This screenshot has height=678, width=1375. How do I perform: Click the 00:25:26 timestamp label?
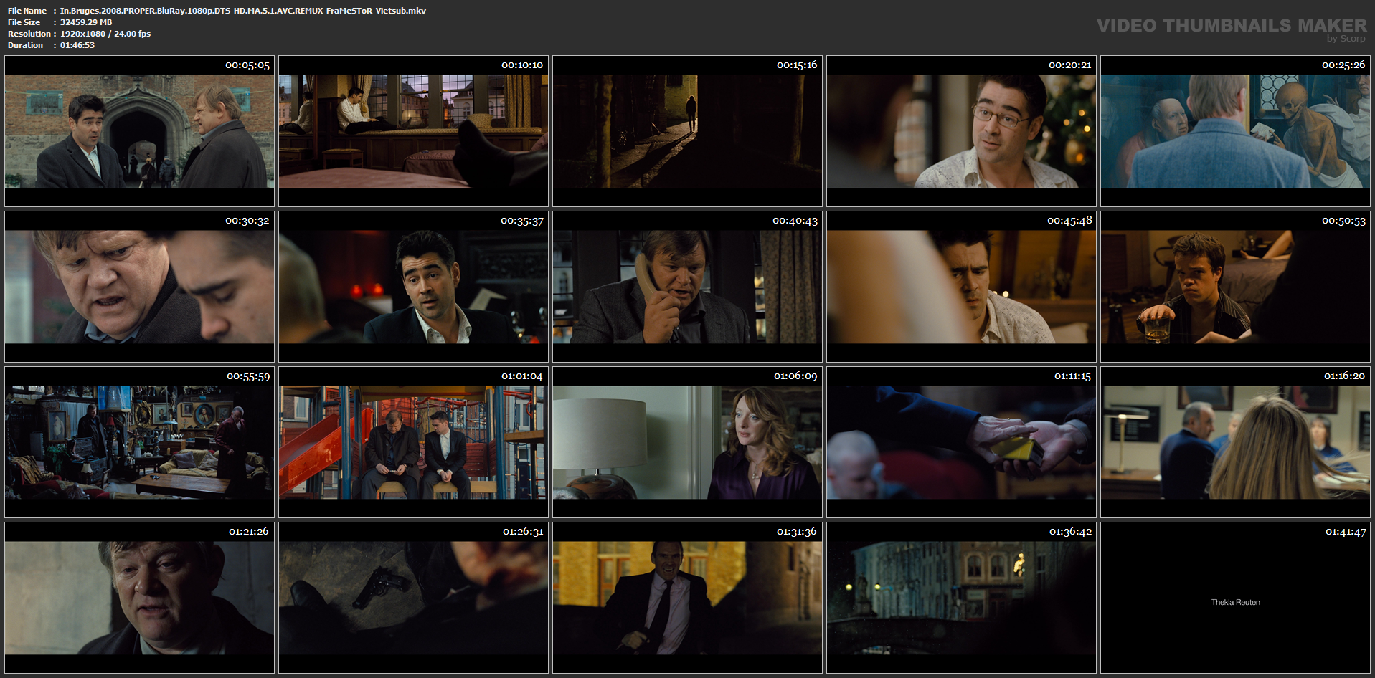point(1343,65)
